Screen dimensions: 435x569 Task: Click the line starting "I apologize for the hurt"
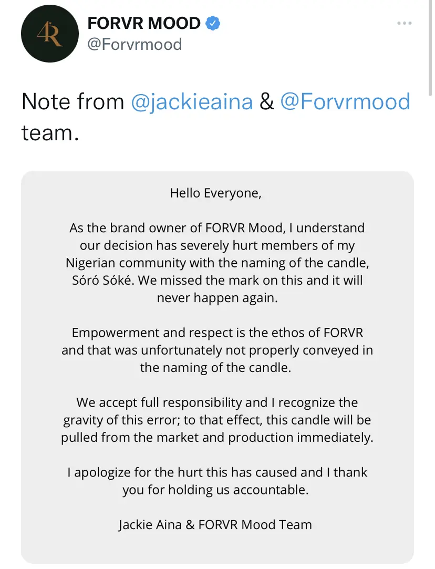[x=217, y=472]
